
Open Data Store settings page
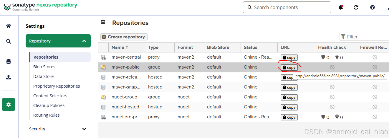click(43, 76)
